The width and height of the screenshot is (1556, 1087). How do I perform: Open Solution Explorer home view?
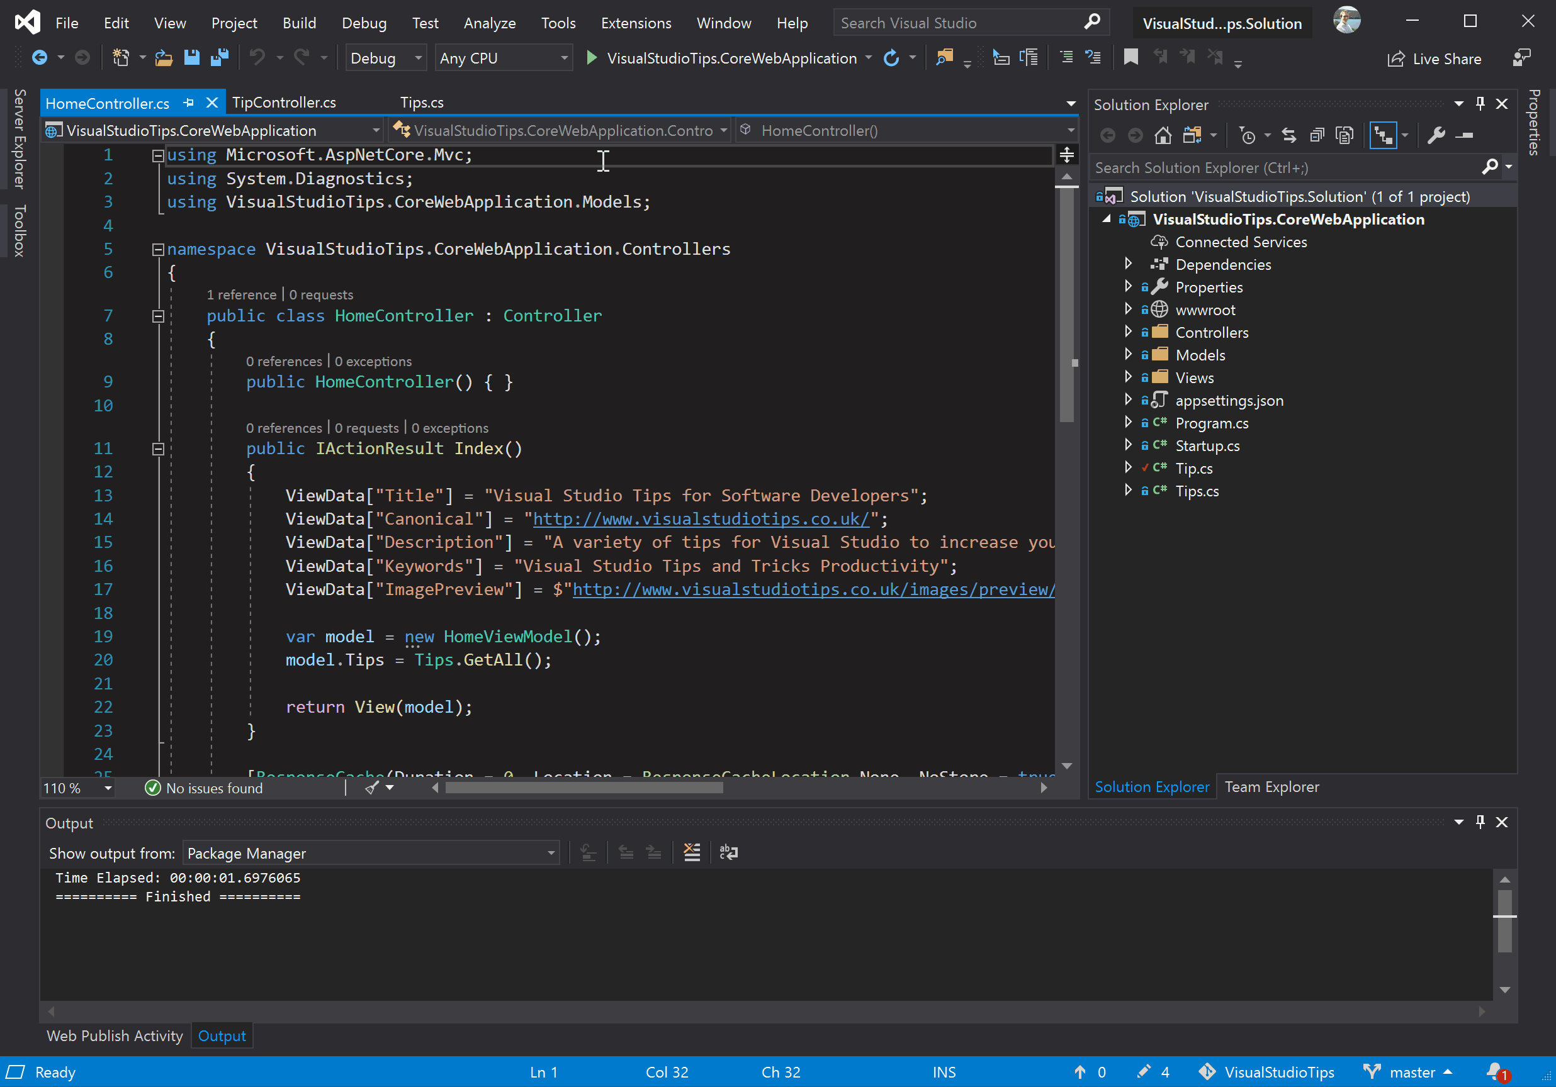[1162, 135]
